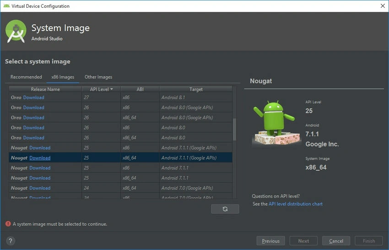Viewport: 389px width, 250px height.
Task: Open the Other Images tab
Action: coord(98,77)
